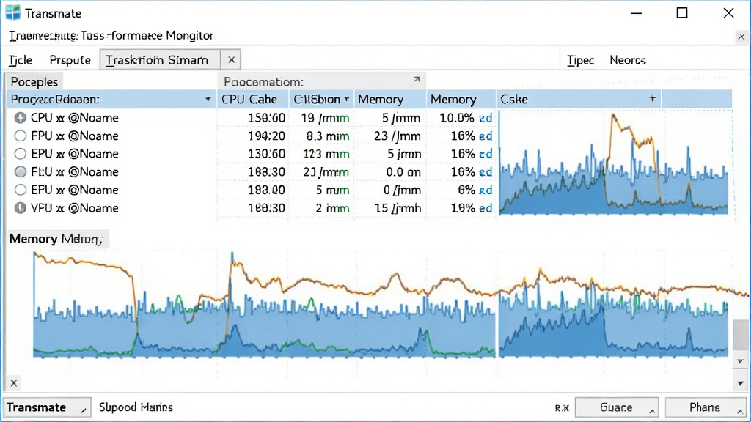Click the X icon below the Memory graph
751x422 pixels.
pyautogui.click(x=13, y=382)
